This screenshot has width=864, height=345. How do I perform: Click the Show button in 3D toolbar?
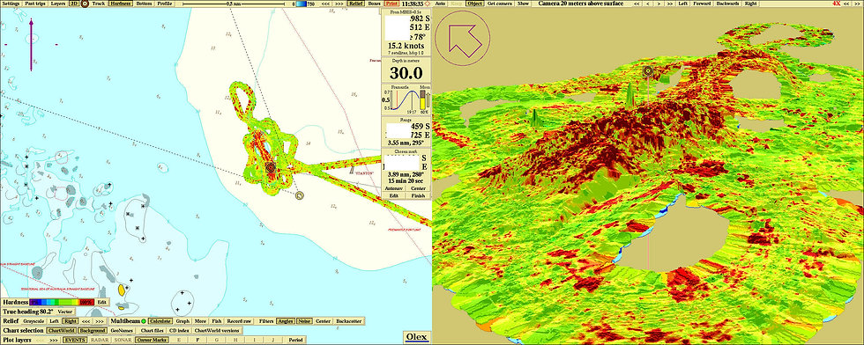[x=523, y=4]
